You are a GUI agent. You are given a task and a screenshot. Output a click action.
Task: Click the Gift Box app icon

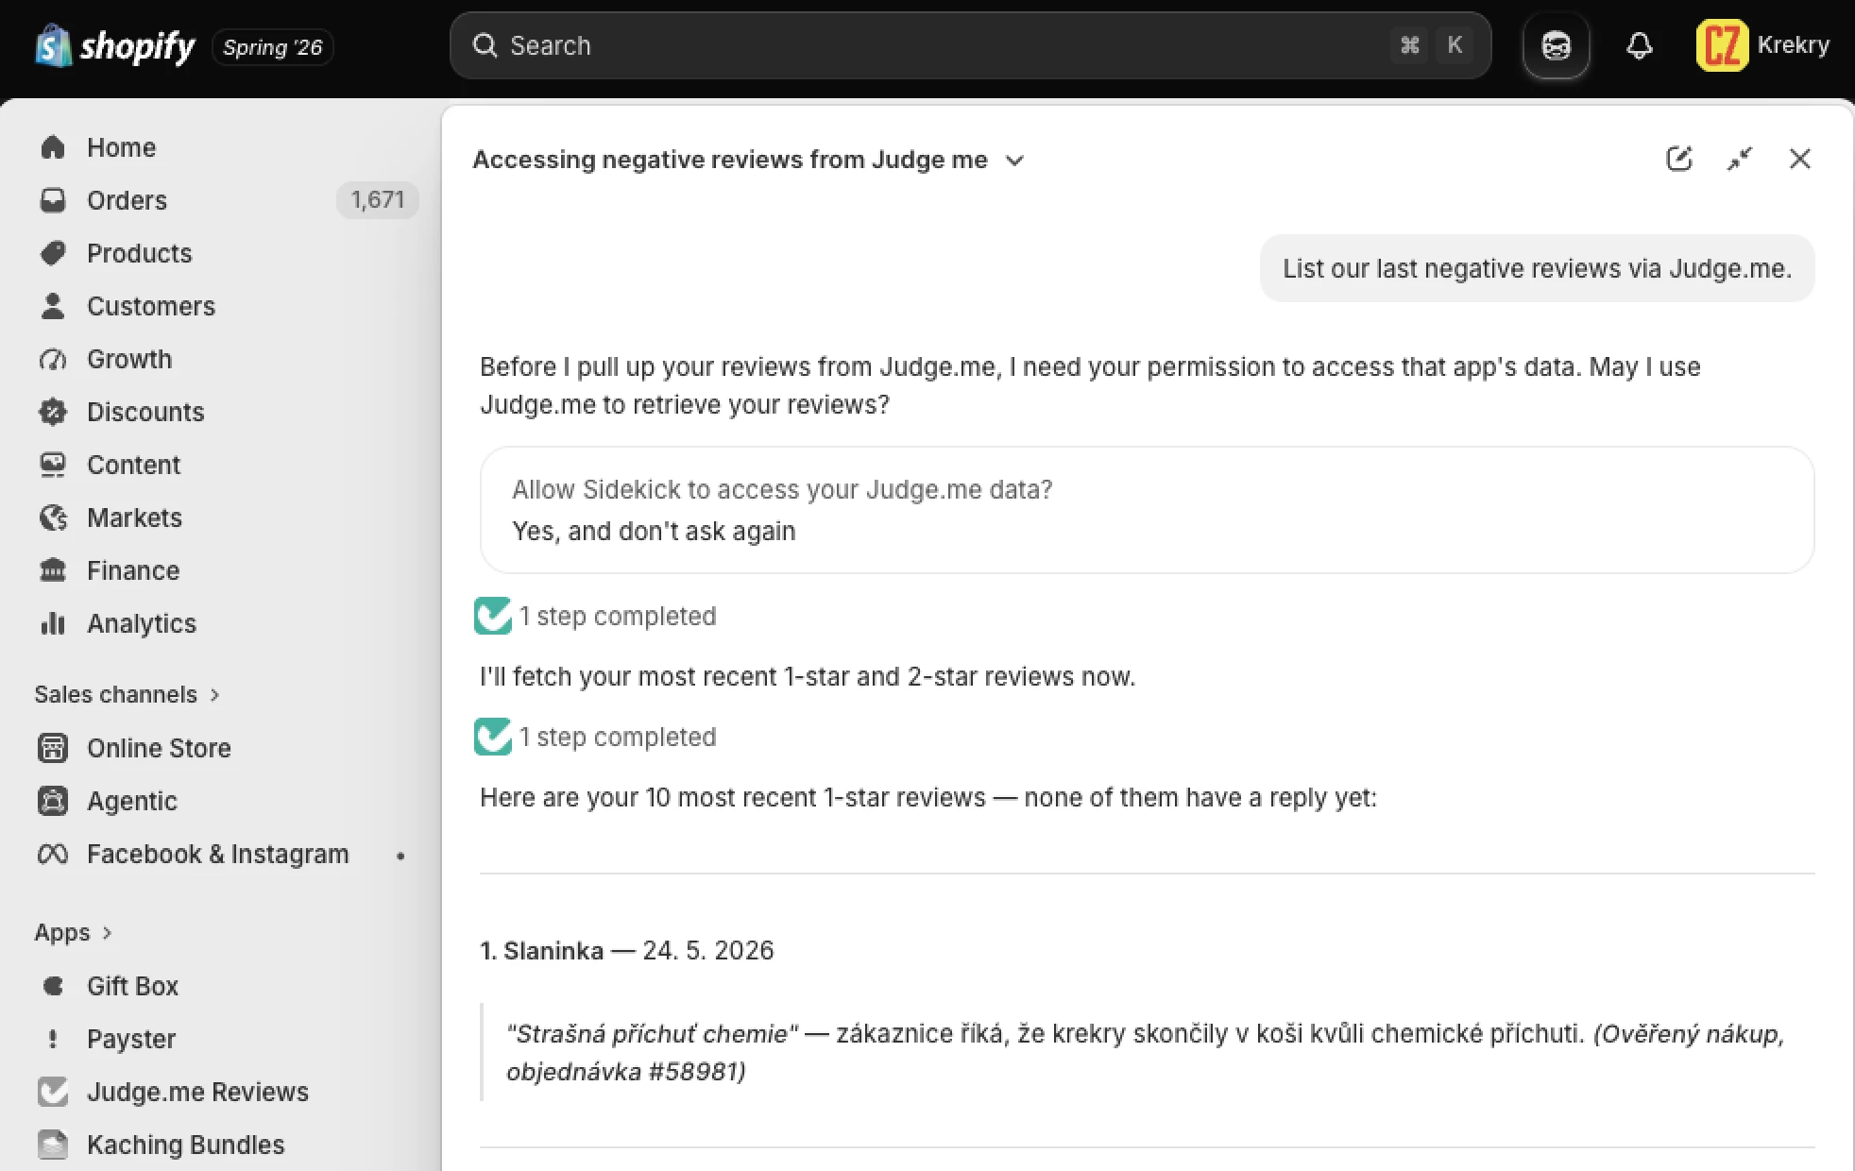53,986
